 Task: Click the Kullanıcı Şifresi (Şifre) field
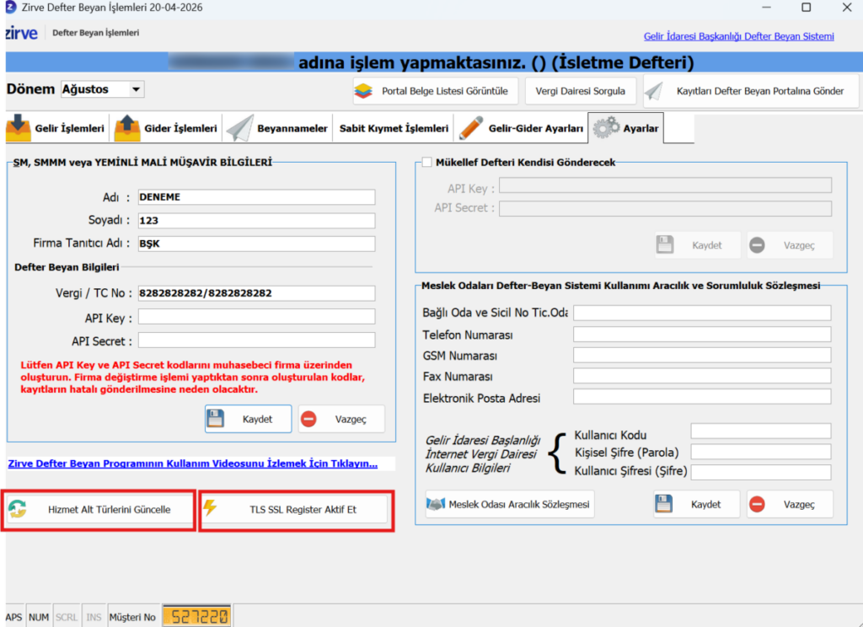click(x=761, y=472)
